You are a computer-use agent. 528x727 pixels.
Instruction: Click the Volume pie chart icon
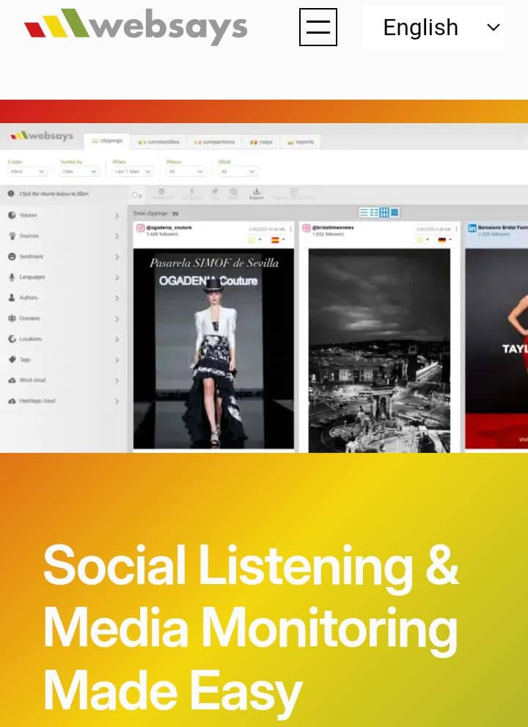coord(12,215)
